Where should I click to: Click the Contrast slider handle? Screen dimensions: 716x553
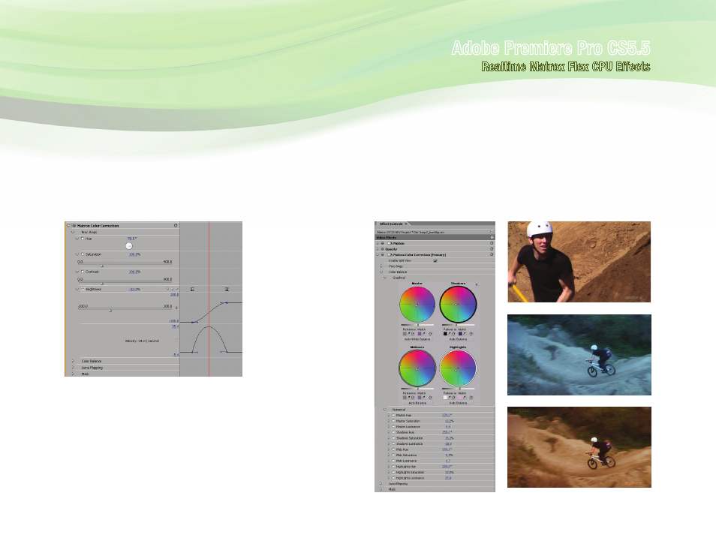[102, 284]
